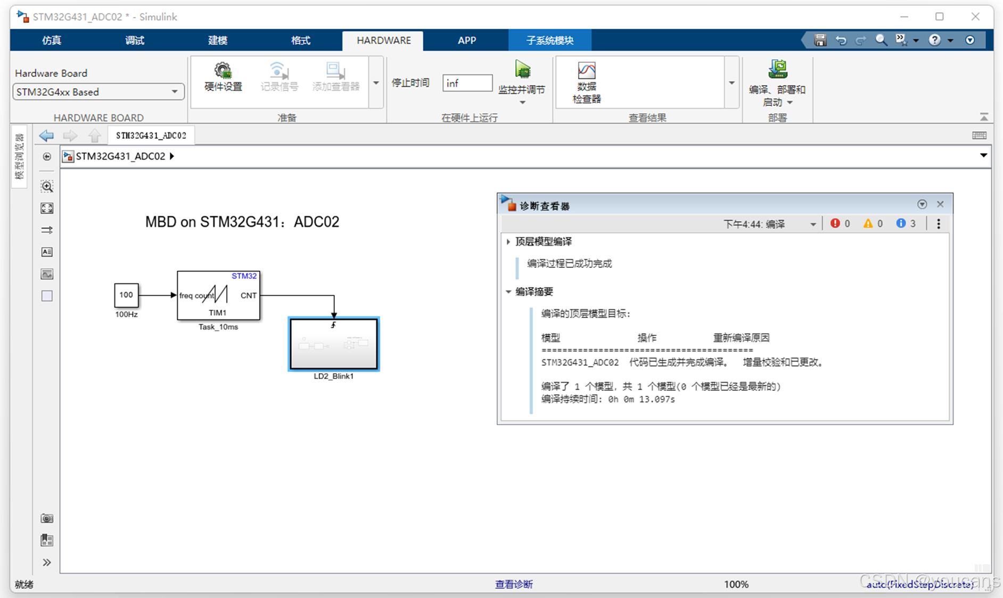The height and width of the screenshot is (598, 1003).
Task: Expand the left palette with double chevrons
Action: 47,562
